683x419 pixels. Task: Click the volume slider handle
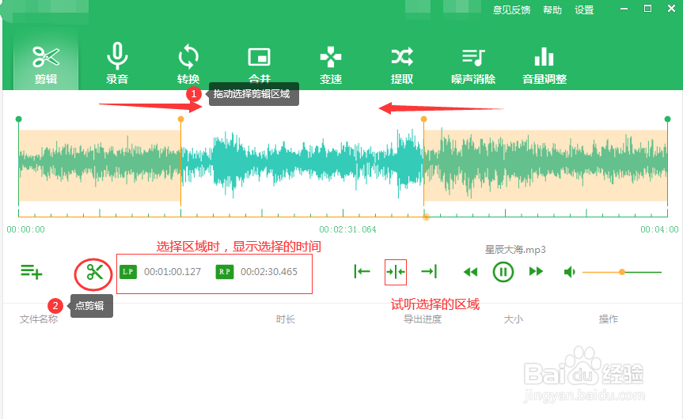point(622,272)
